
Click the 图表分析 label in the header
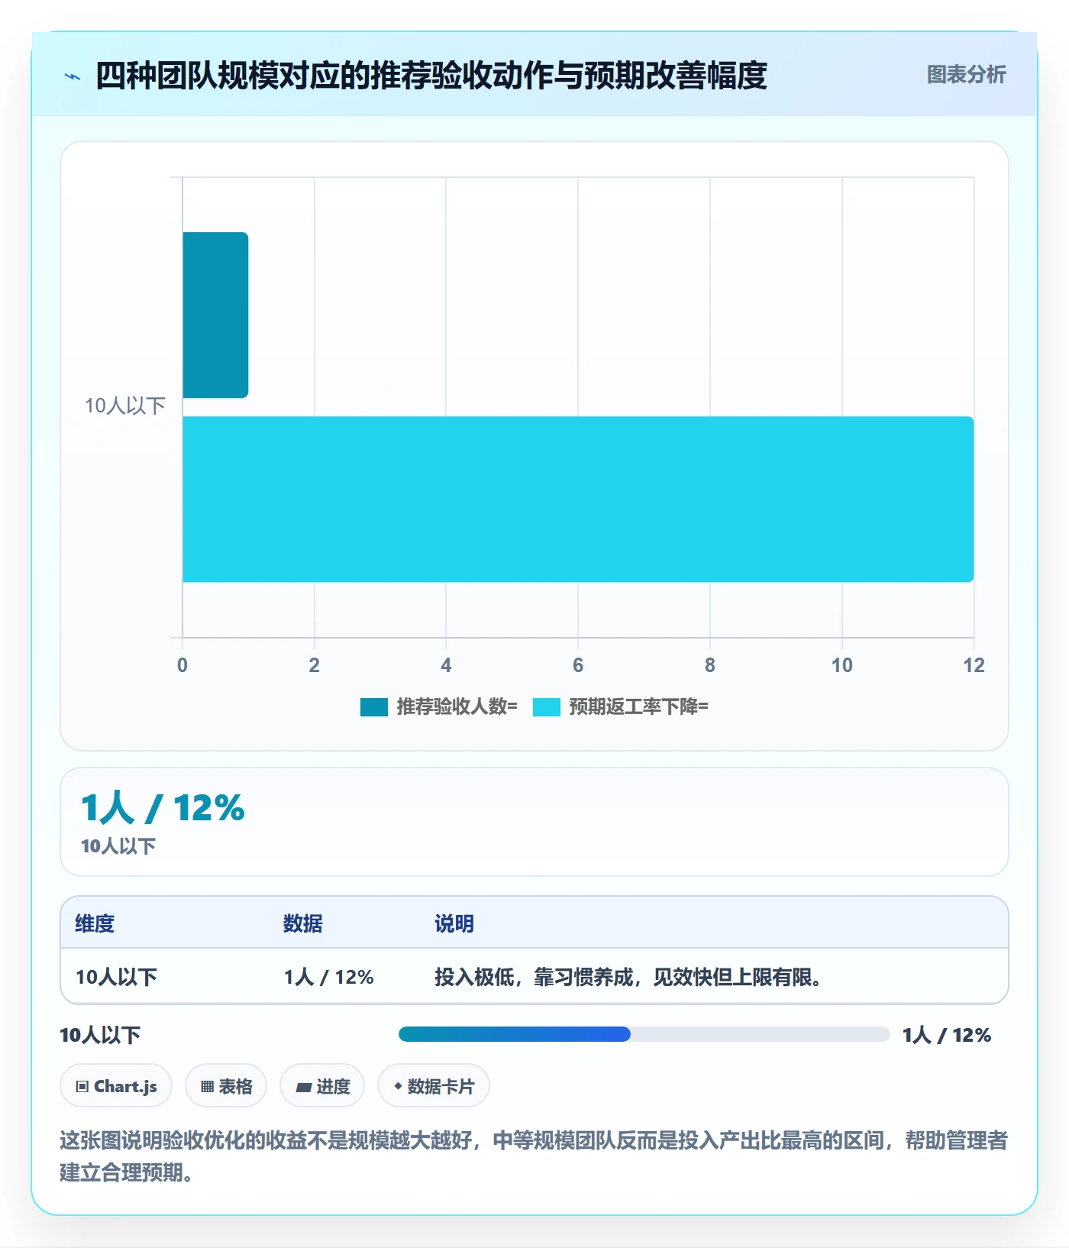pyautogui.click(x=966, y=75)
